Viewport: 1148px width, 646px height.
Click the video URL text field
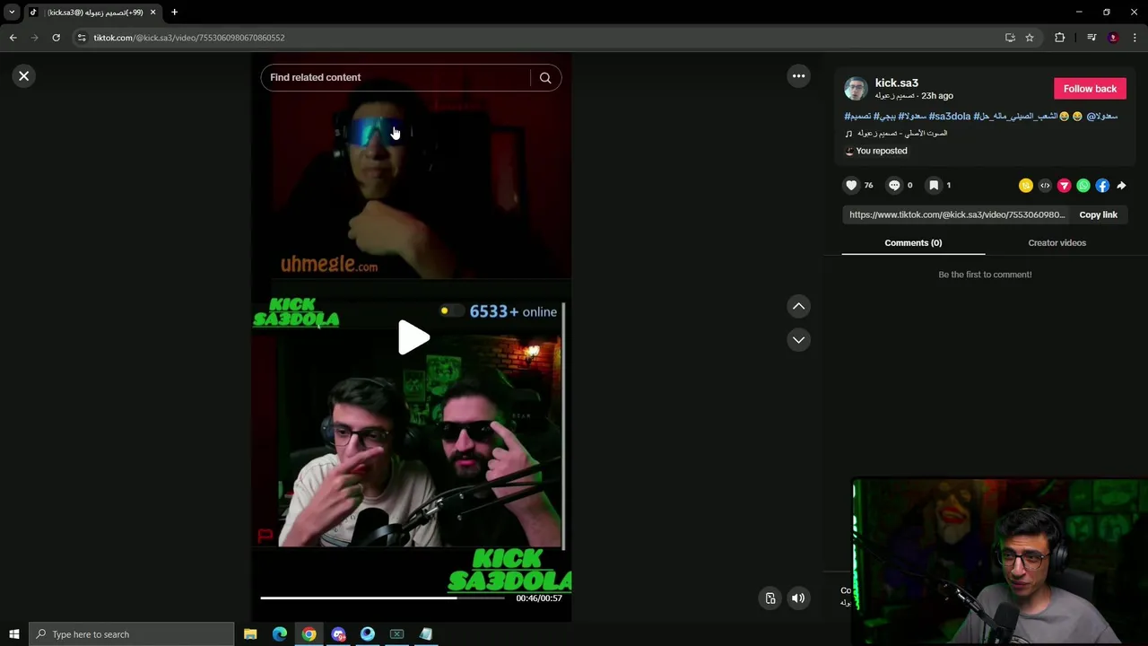coord(957,215)
